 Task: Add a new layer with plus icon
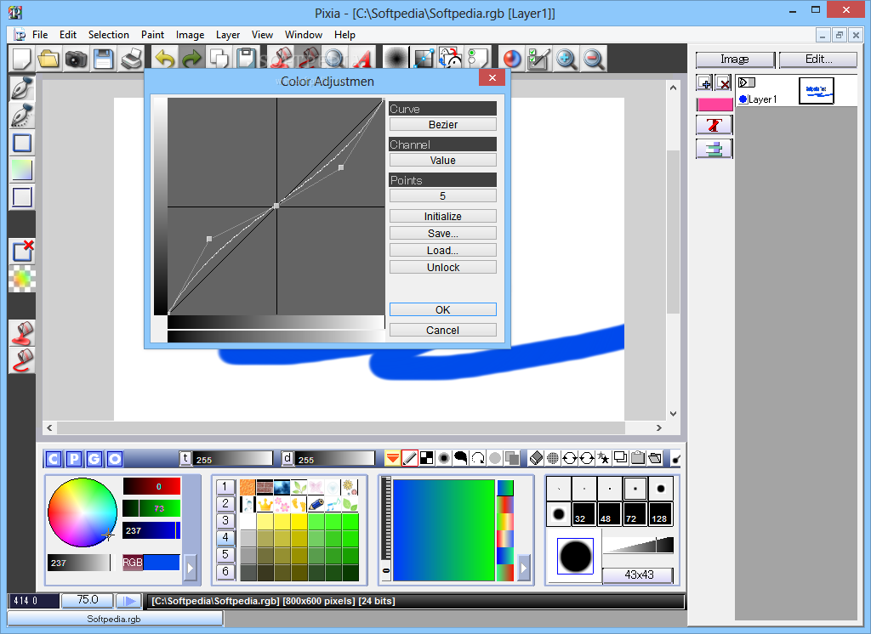click(x=704, y=84)
